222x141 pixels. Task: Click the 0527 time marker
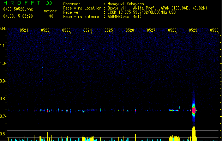pyautogui.click(x=151, y=30)
